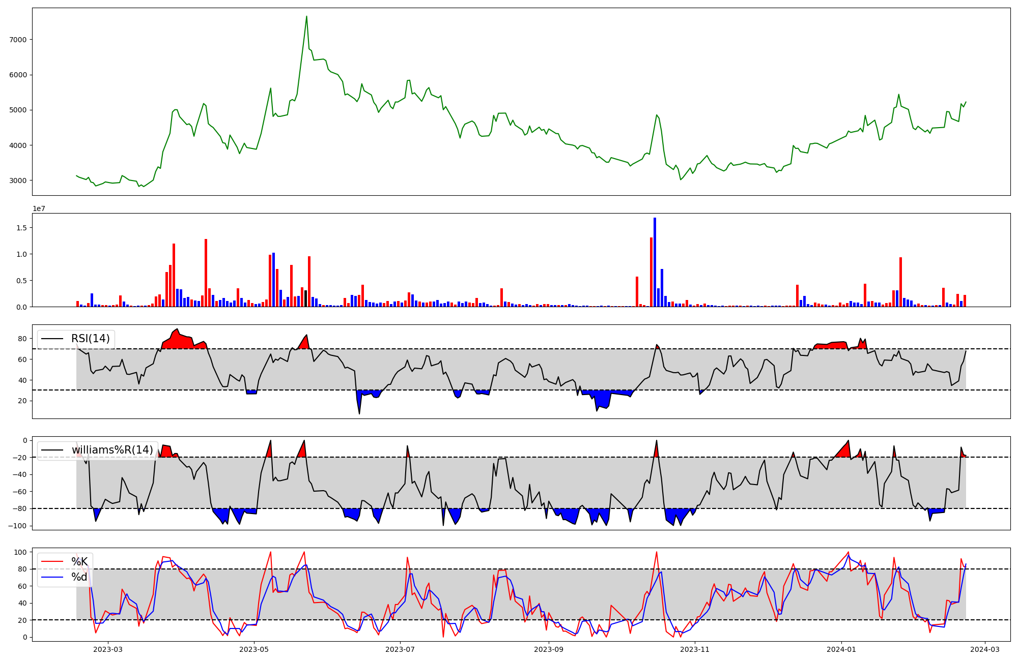Click the 3000 price axis tick label
This screenshot has width=1018, height=661.
(x=18, y=181)
